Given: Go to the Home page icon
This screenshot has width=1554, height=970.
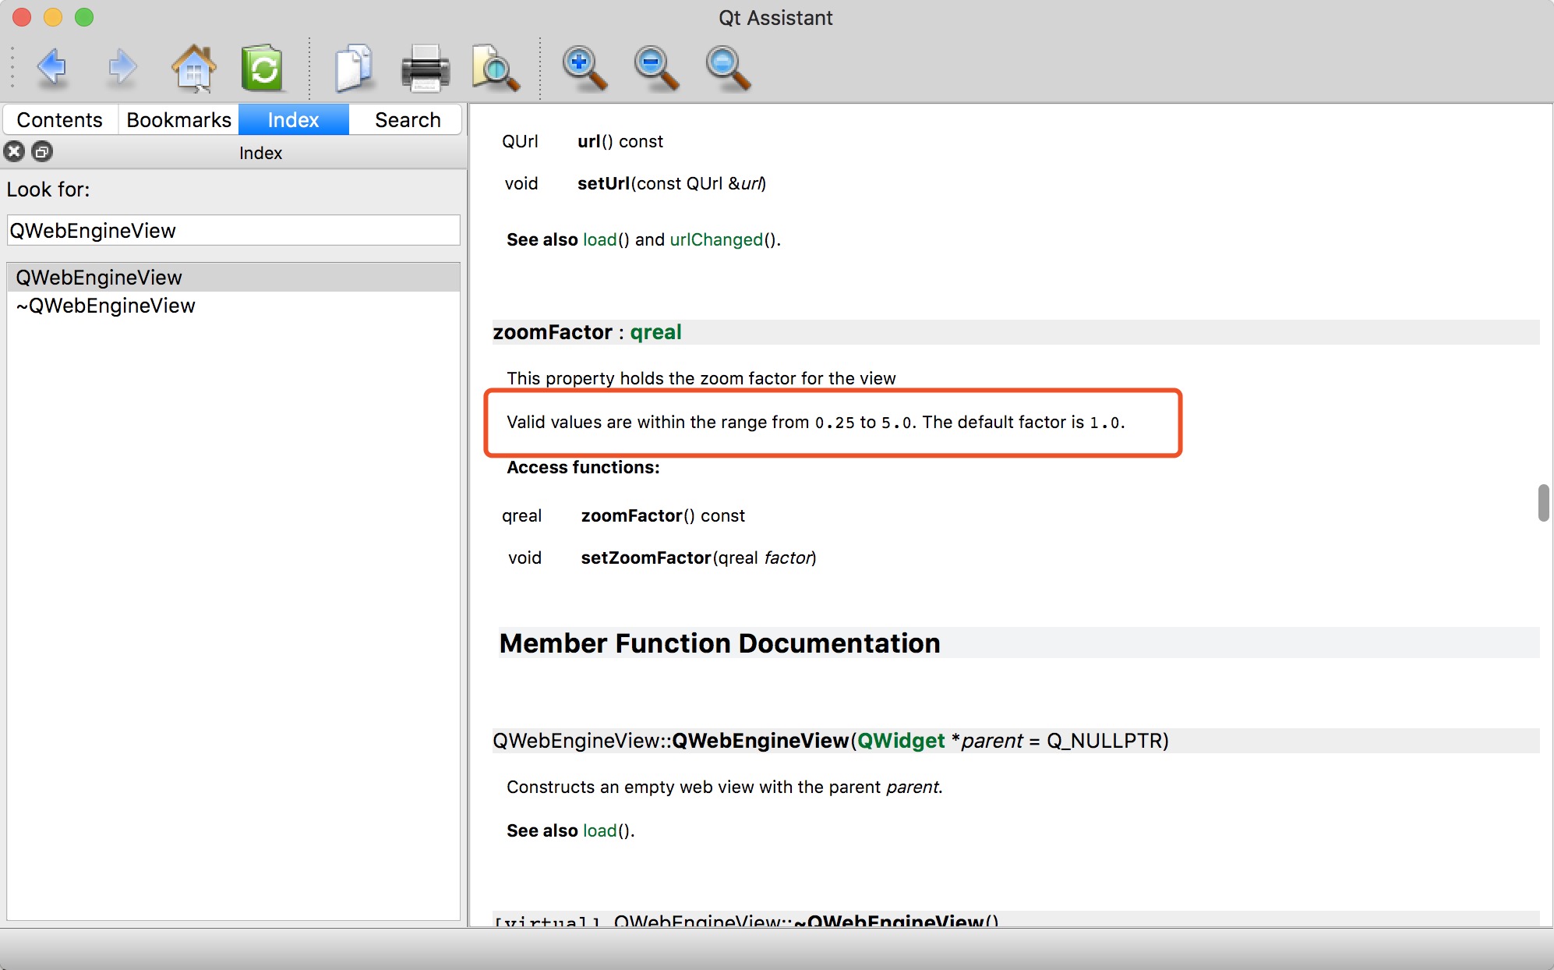Looking at the screenshot, I should pyautogui.click(x=192, y=68).
